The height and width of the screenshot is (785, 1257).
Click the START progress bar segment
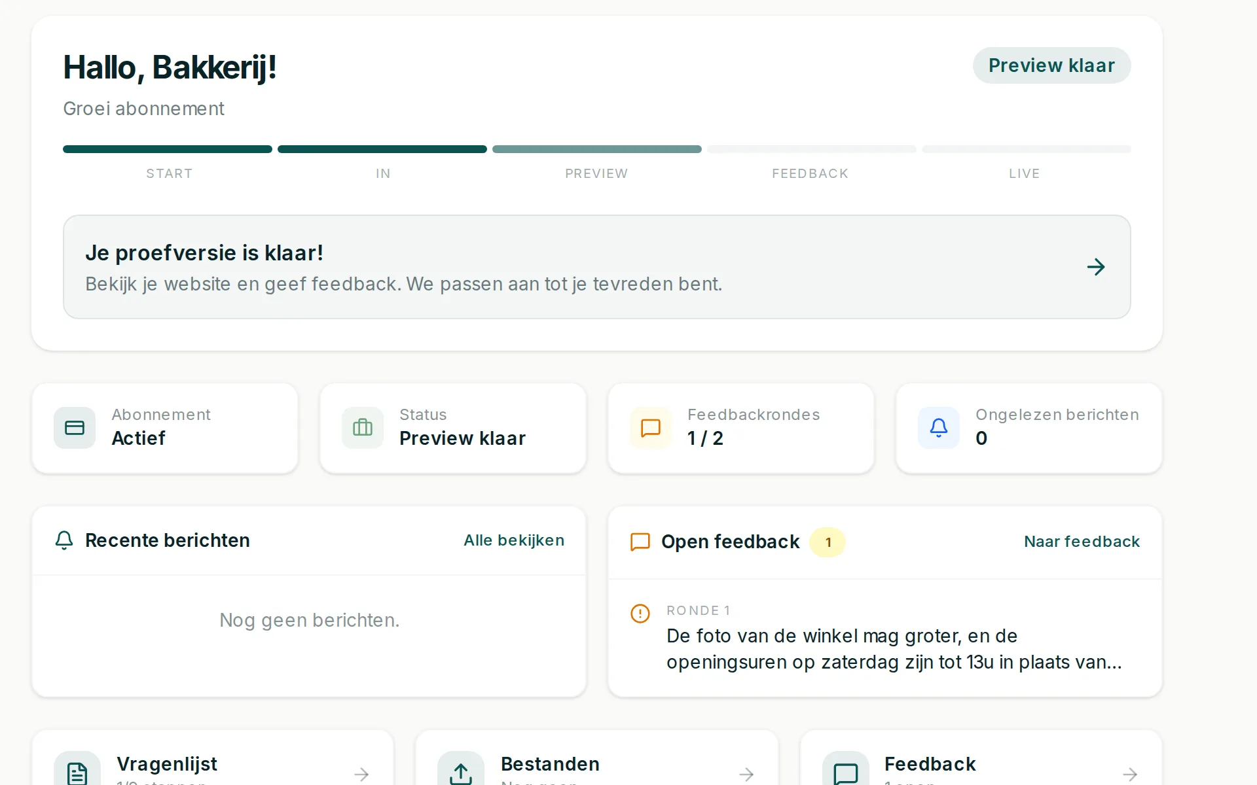(x=168, y=149)
